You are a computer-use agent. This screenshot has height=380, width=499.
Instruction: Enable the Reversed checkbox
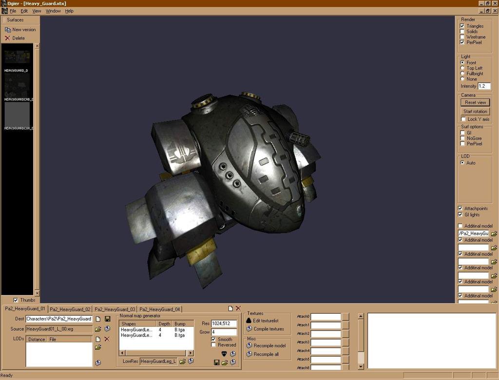click(x=213, y=345)
